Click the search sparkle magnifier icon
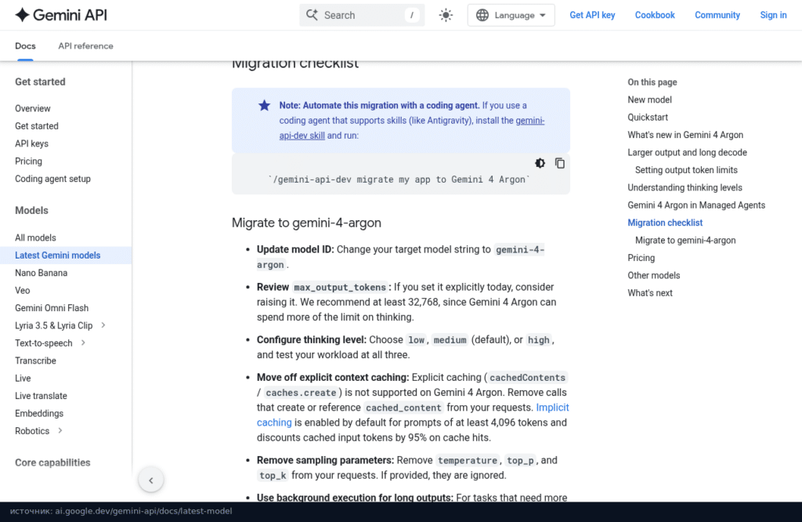The height and width of the screenshot is (522, 802). tap(312, 15)
